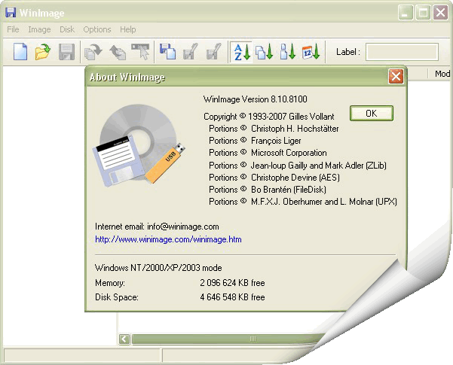Select the inject files cursor icon
Screen dimensions: 453x365
point(140,52)
